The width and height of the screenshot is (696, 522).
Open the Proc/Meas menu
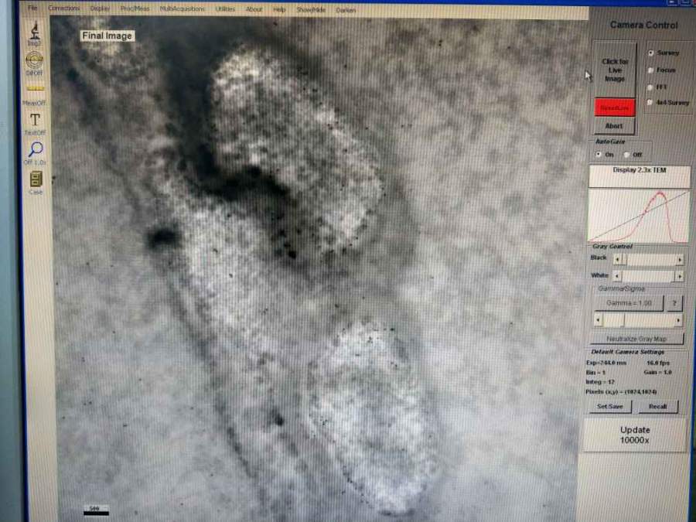[x=135, y=9]
